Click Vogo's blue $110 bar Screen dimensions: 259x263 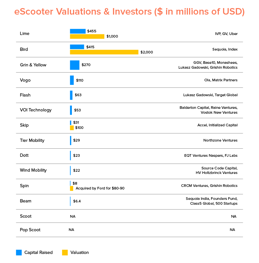click(x=72, y=80)
